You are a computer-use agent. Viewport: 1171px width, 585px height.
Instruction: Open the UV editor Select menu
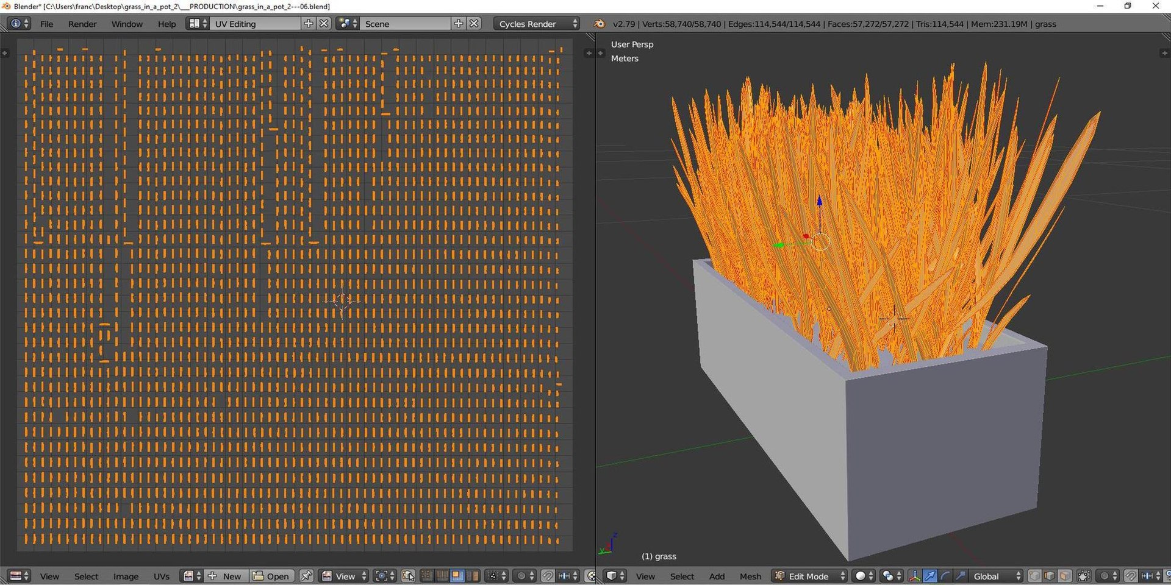click(x=86, y=576)
